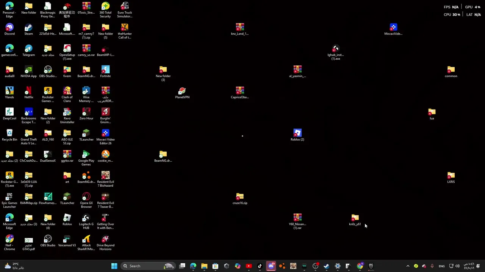This screenshot has width=485, height=272.
Task: Select the CapriceOba archive file
Action: pyautogui.click(x=239, y=93)
